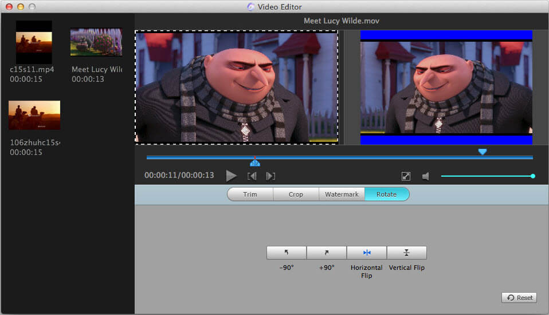Switch to the Crop tab
The image size is (549, 315).
tap(296, 194)
